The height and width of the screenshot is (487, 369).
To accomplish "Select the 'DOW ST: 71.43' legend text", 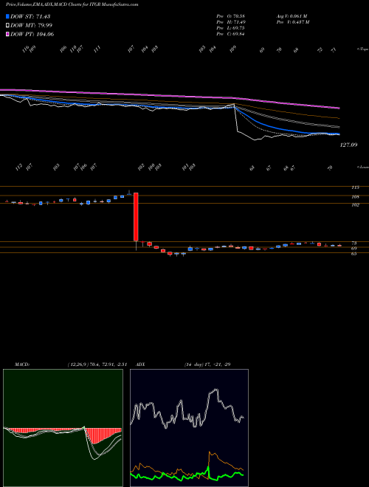I will pos(30,16).
